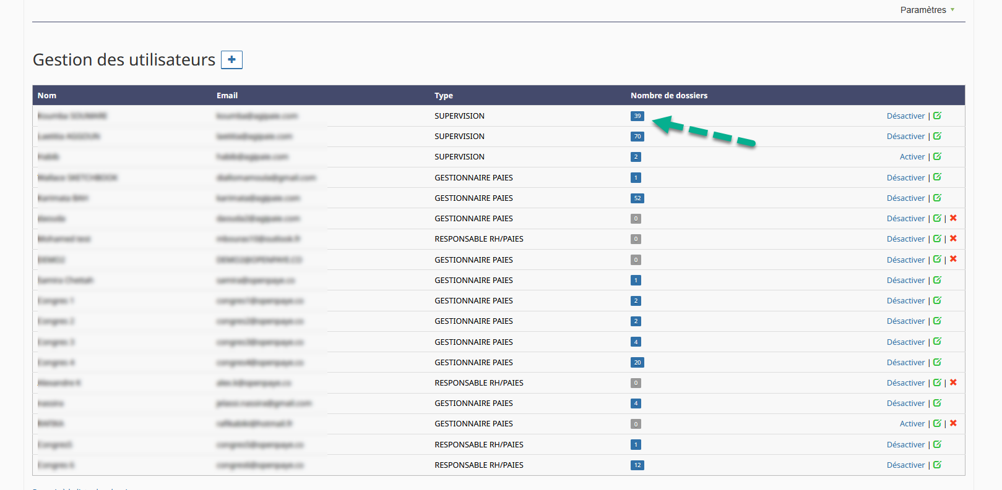Delete the GESTIONNAIRE PAIES user showing Activer
Image resolution: width=1002 pixels, height=490 pixels.
953,423
